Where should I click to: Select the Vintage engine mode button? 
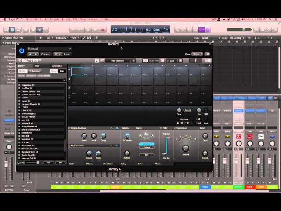[x=147, y=148]
